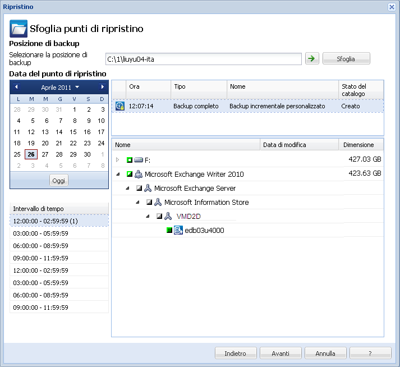Expand the F: drive tree node

click(x=118, y=160)
